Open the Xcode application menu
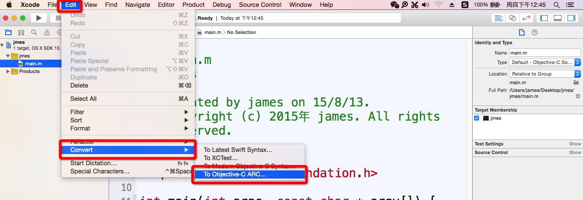This screenshot has width=583, height=200. pos(30,5)
